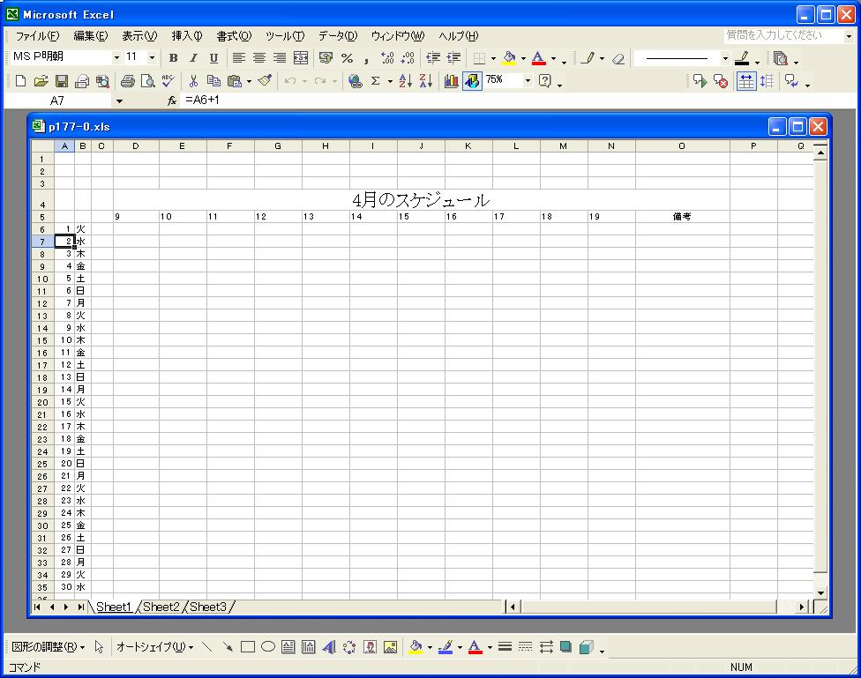Insert WordArt from the drawing toolbar
861x678 pixels.
tap(329, 647)
